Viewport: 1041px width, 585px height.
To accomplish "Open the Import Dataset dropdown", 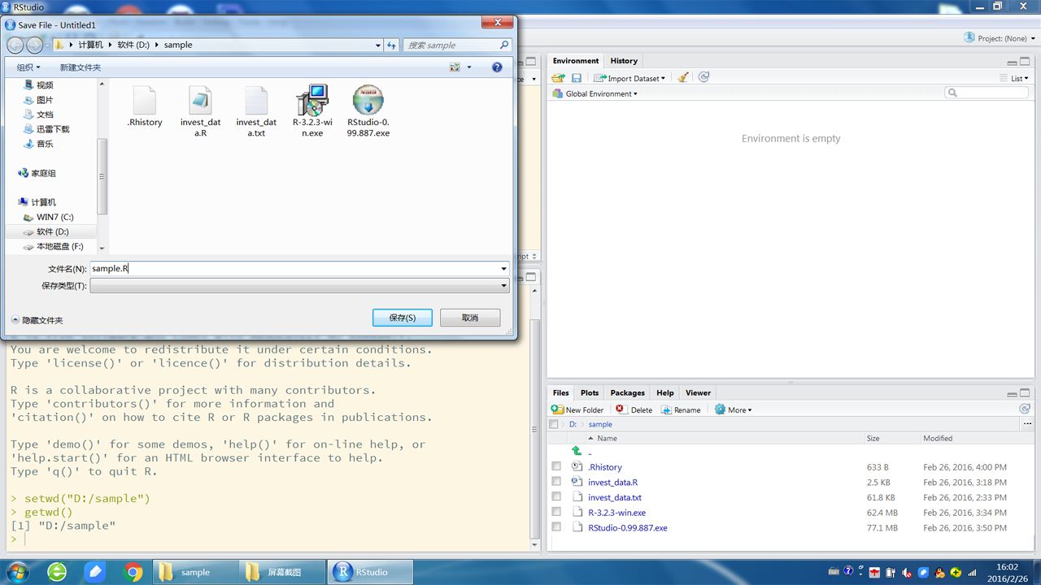I will [x=629, y=78].
